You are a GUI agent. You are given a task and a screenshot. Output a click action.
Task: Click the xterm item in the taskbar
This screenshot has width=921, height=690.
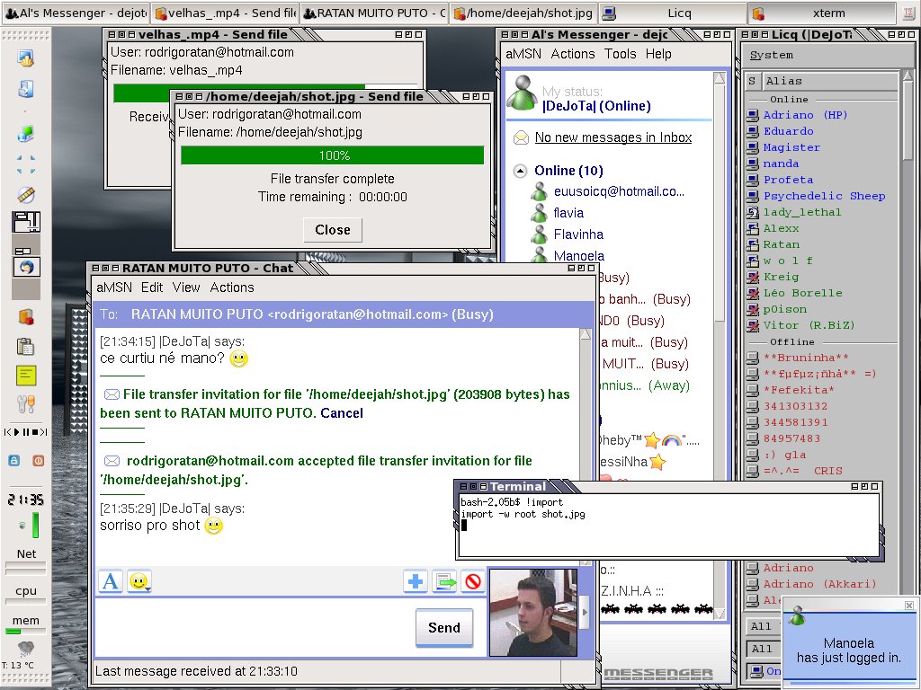point(821,13)
